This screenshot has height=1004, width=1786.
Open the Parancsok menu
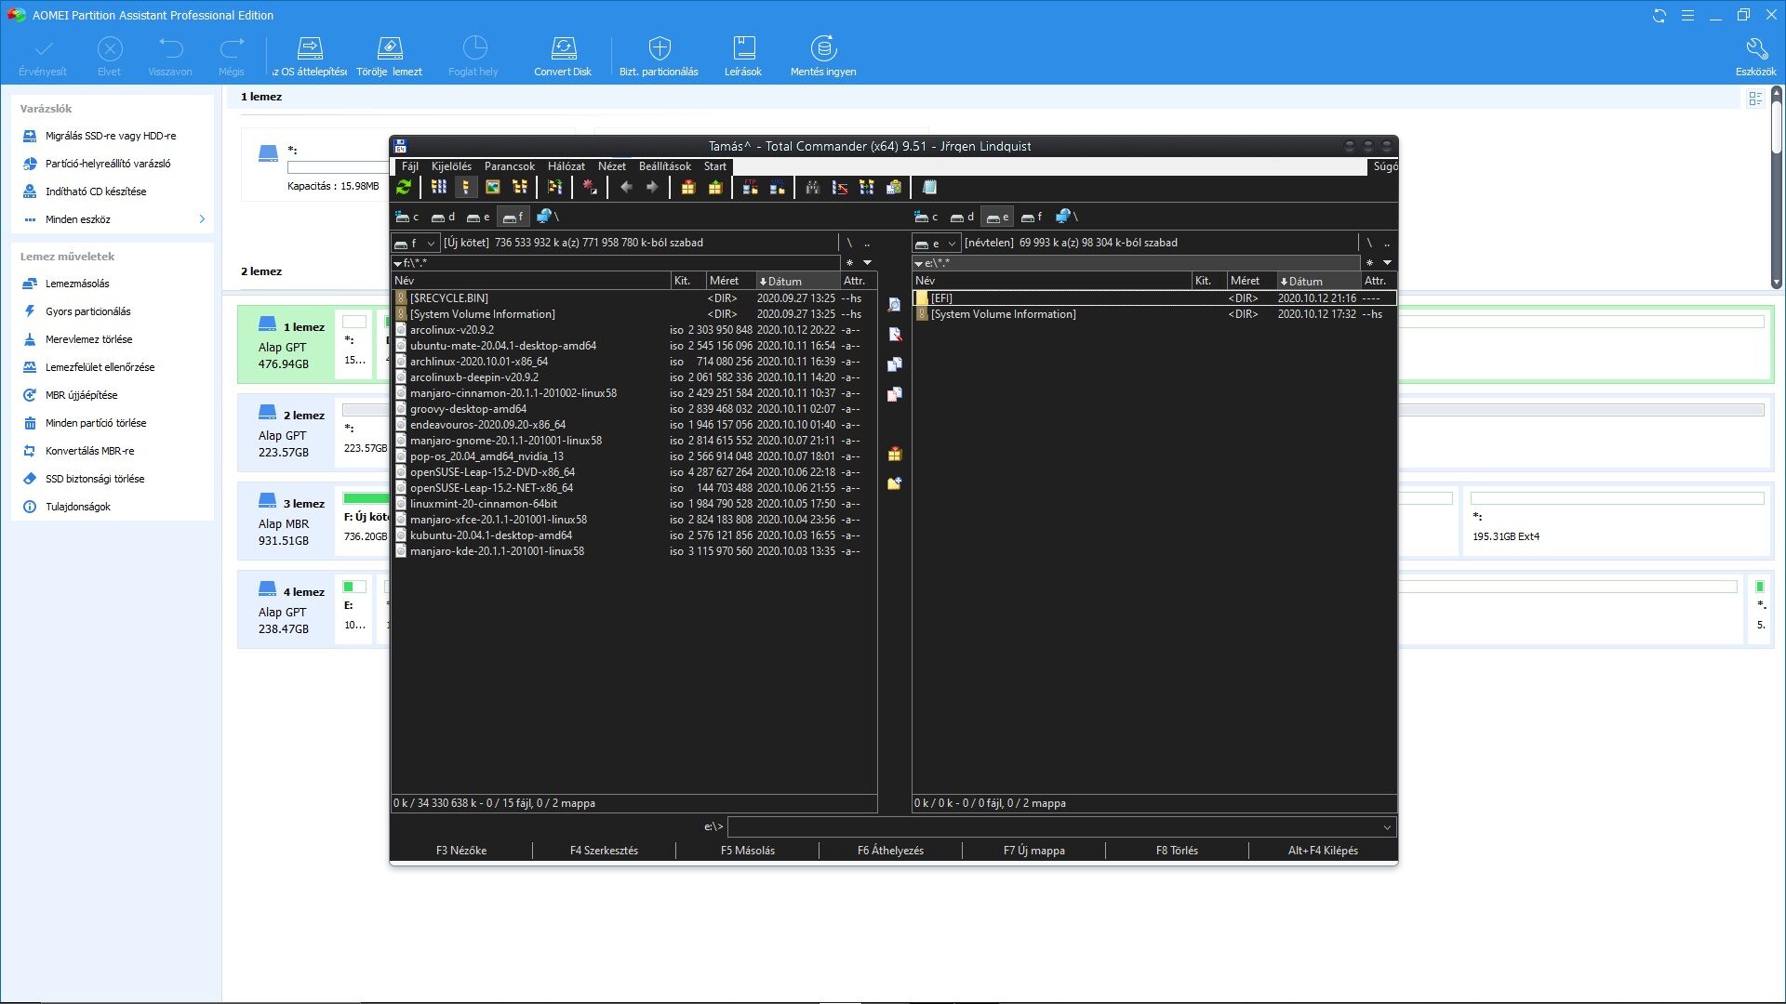point(509,166)
